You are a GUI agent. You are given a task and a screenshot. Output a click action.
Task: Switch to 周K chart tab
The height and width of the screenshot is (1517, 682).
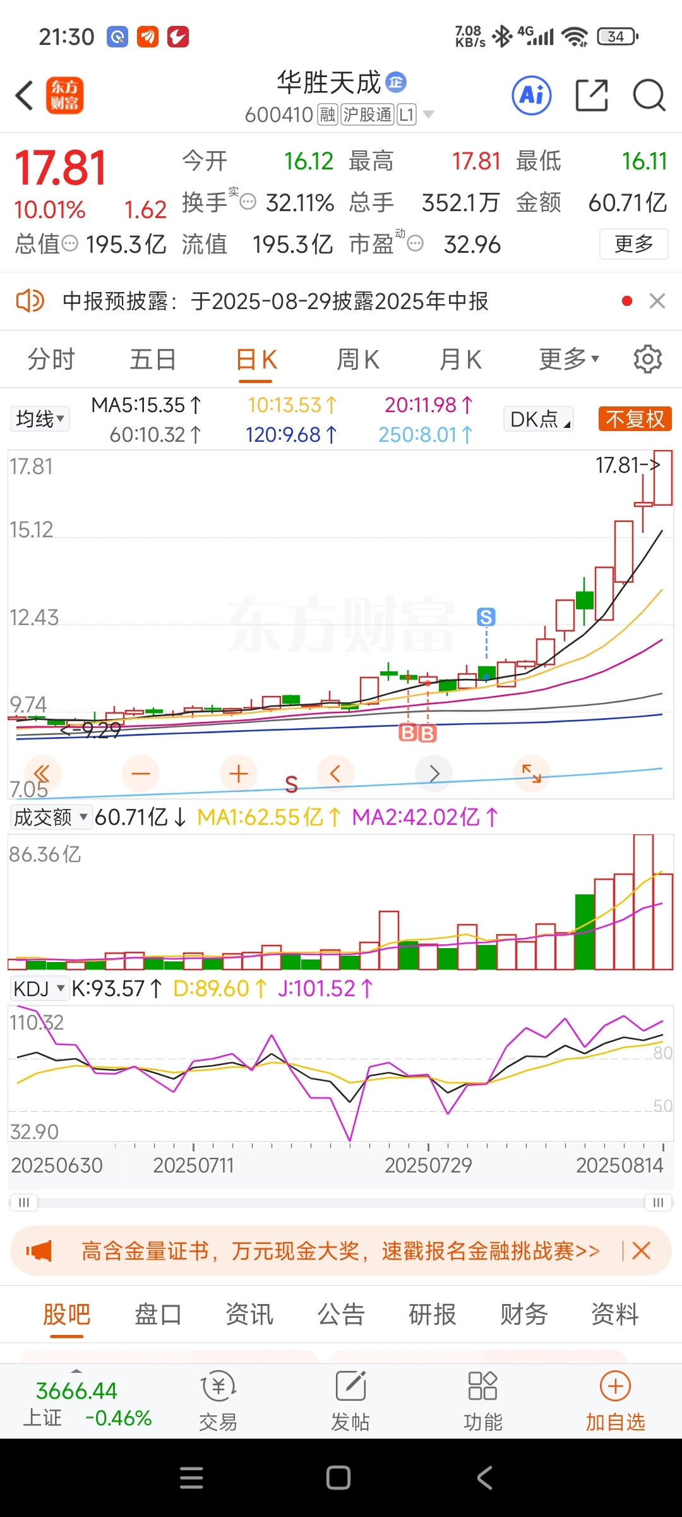[358, 359]
